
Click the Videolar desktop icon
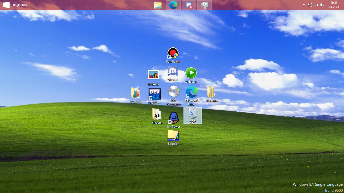pyautogui.click(x=191, y=75)
